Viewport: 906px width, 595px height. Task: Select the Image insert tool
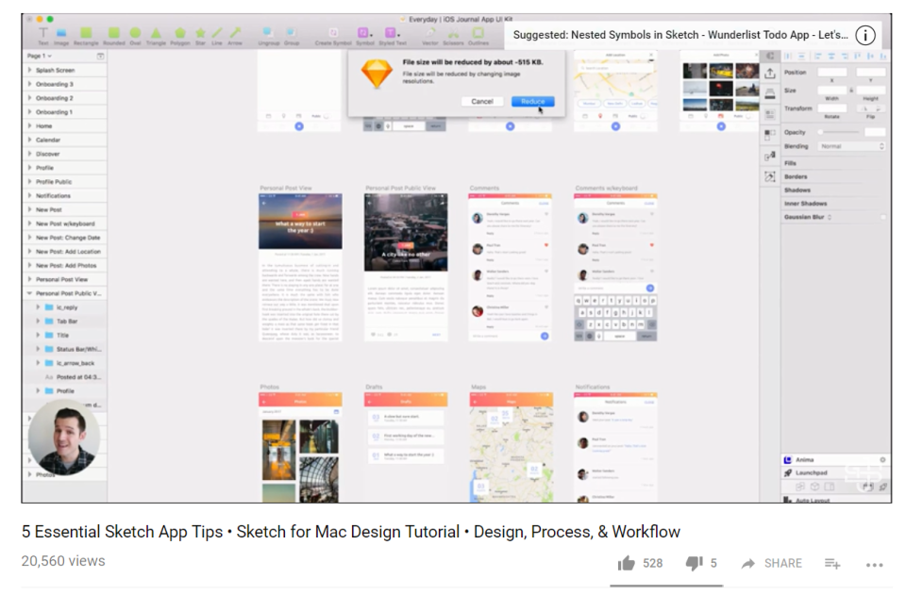(x=61, y=35)
